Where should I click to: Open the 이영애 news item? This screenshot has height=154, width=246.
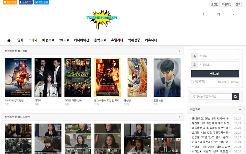pos(211,147)
